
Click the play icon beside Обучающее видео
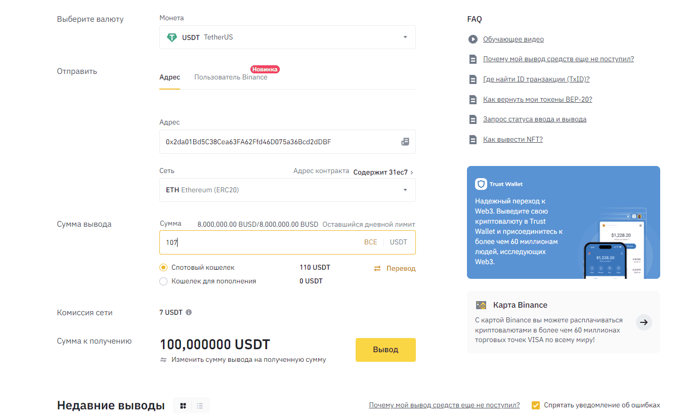(x=473, y=39)
